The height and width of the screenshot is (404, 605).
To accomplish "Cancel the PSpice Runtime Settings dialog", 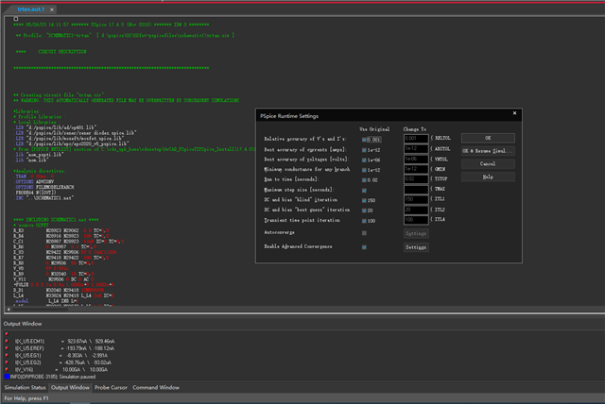I will tap(488, 164).
